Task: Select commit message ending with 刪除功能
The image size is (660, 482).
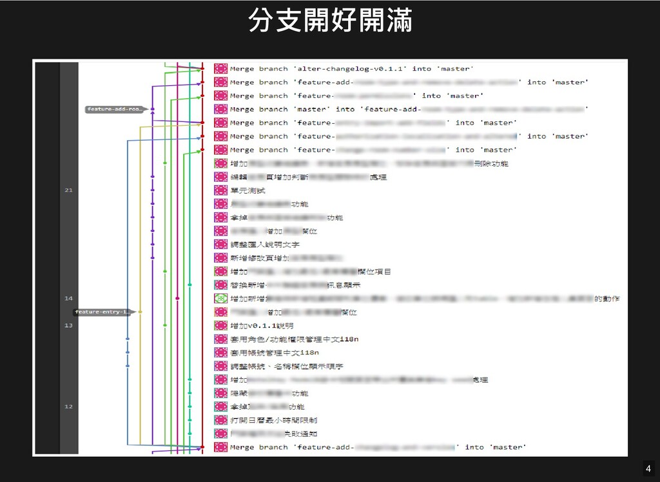Action: pyautogui.click(x=369, y=163)
